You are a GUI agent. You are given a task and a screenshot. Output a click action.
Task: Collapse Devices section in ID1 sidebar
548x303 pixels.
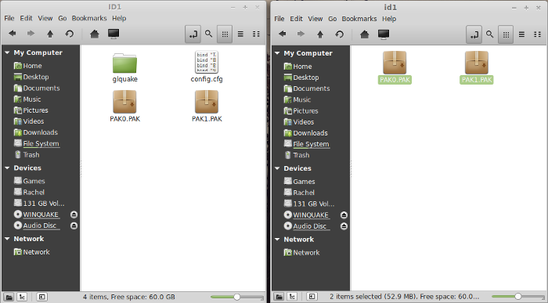(7, 168)
